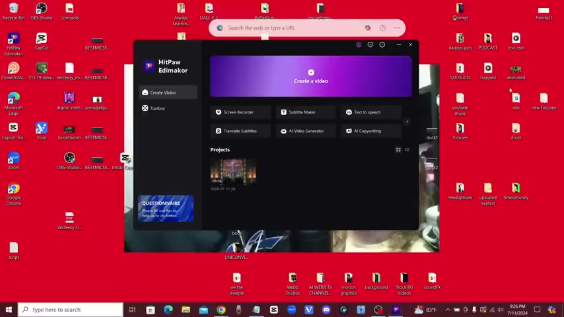The image size is (564, 317).
Task: Select the Webb Studios folder icon
Action: 293,283
